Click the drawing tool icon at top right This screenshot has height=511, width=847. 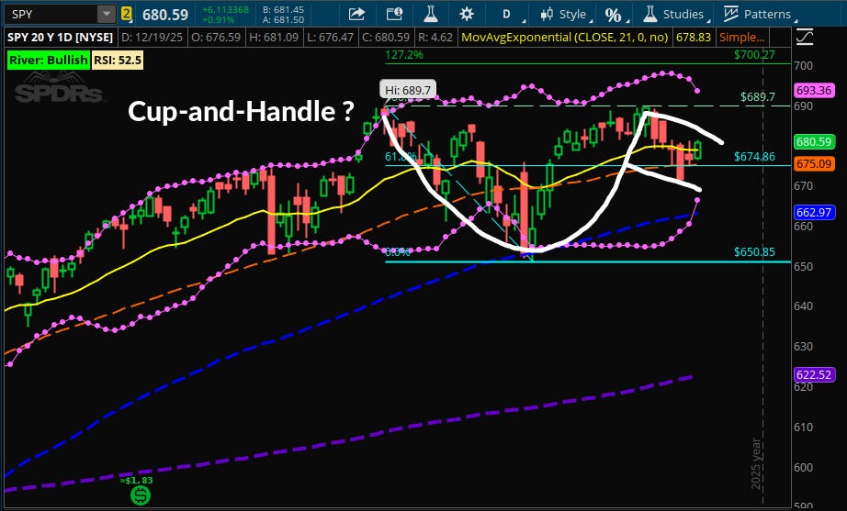pos(805,38)
